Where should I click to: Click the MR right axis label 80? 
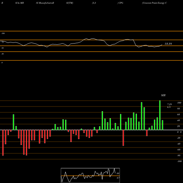pos(179,109)
